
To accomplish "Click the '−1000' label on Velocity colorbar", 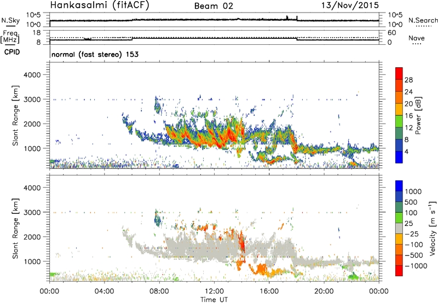I will (416, 266).
